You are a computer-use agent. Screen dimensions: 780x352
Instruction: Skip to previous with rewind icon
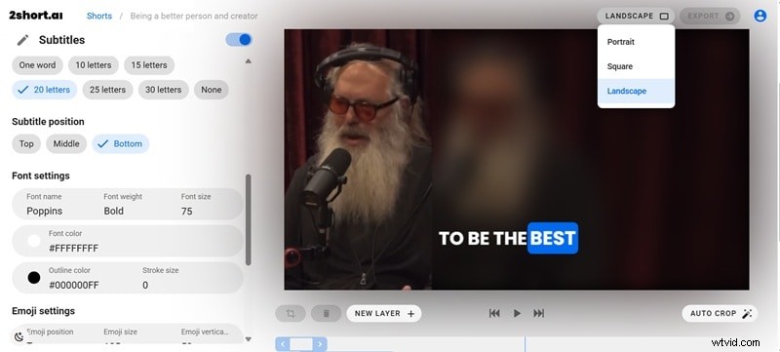click(494, 313)
